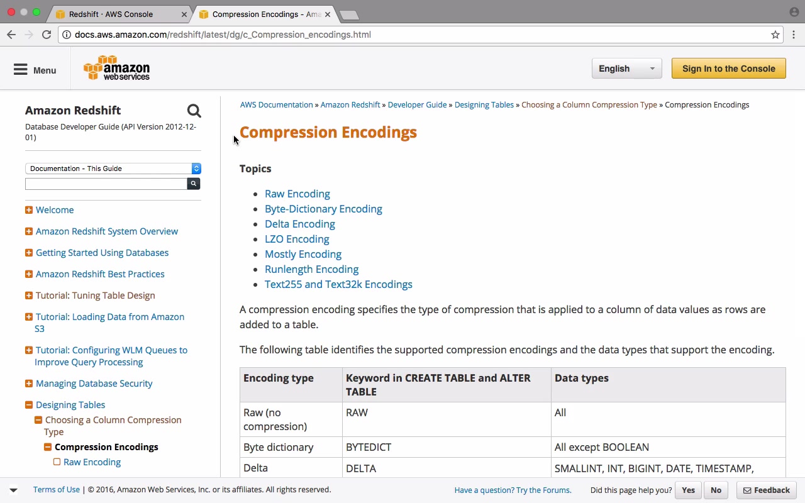Open the Delta Encoding topic link
The image size is (805, 503).
(x=300, y=224)
